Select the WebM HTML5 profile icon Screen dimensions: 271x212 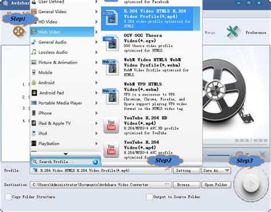[111, 67]
